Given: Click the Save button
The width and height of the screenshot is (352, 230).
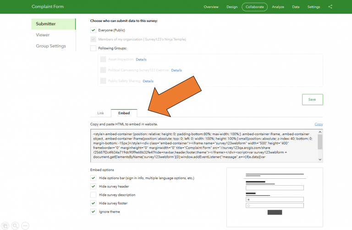Looking at the screenshot, I should (x=312, y=99).
